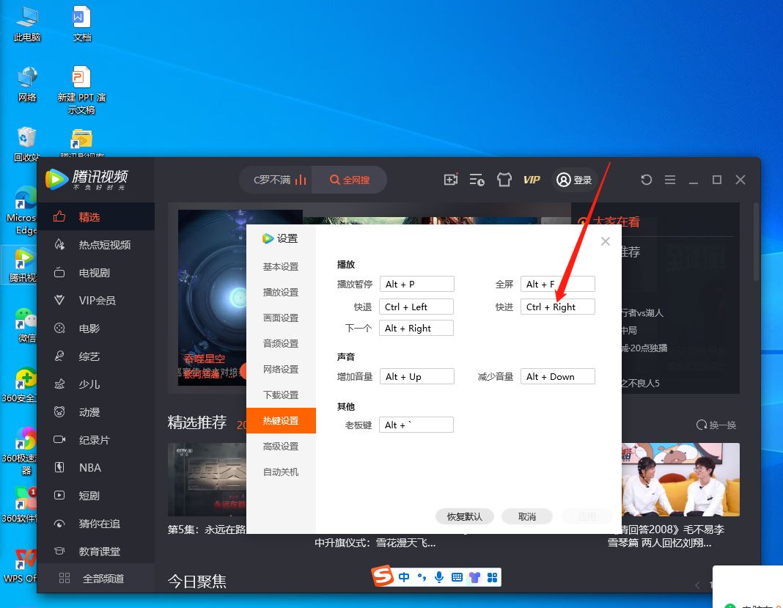
Task: Open the 毛不易李雪琴 video thumbnail
Action: 680,480
